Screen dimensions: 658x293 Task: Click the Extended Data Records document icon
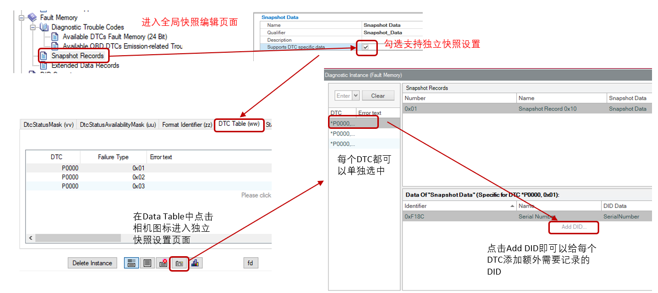[x=44, y=65]
